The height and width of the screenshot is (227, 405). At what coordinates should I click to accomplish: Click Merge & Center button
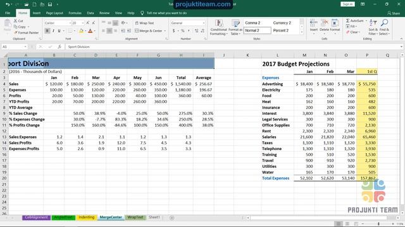[x=149, y=31]
